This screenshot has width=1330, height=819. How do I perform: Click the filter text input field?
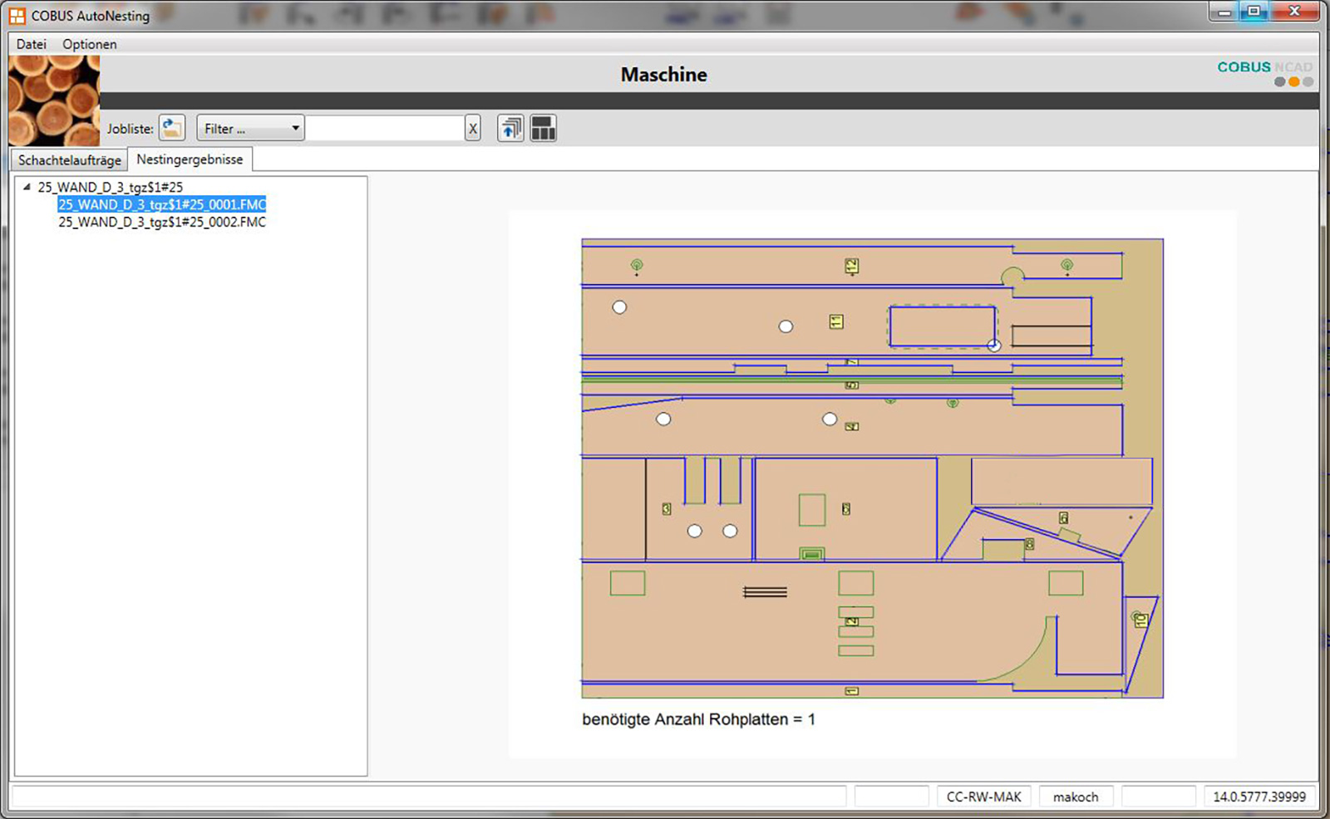coord(385,129)
